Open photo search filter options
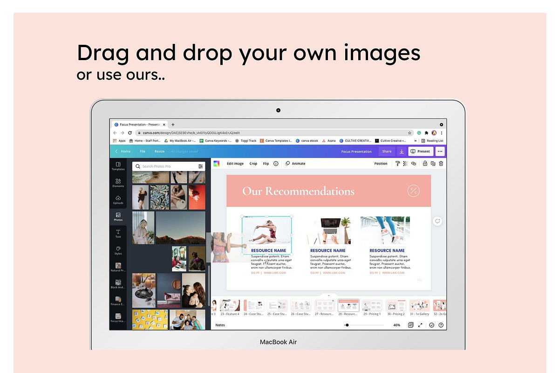This screenshot has height=373, width=559. (x=200, y=166)
